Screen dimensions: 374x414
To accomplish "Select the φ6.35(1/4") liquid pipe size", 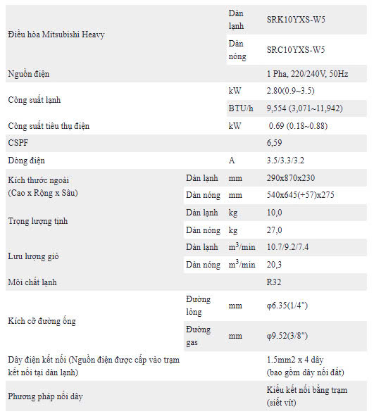I will coord(287,306).
